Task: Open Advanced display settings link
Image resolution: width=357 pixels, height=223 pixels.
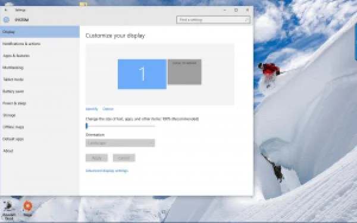Action: pyautogui.click(x=107, y=171)
